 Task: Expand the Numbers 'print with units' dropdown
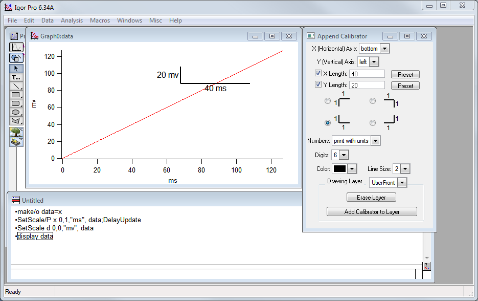point(356,140)
